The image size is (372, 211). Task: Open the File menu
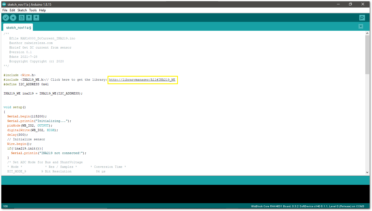coord(5,10)
